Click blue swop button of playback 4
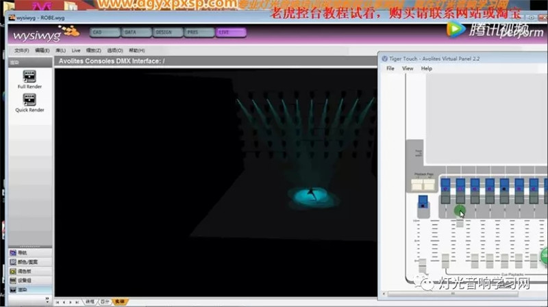This screenshot has width=548, height=307. [490, 185]
